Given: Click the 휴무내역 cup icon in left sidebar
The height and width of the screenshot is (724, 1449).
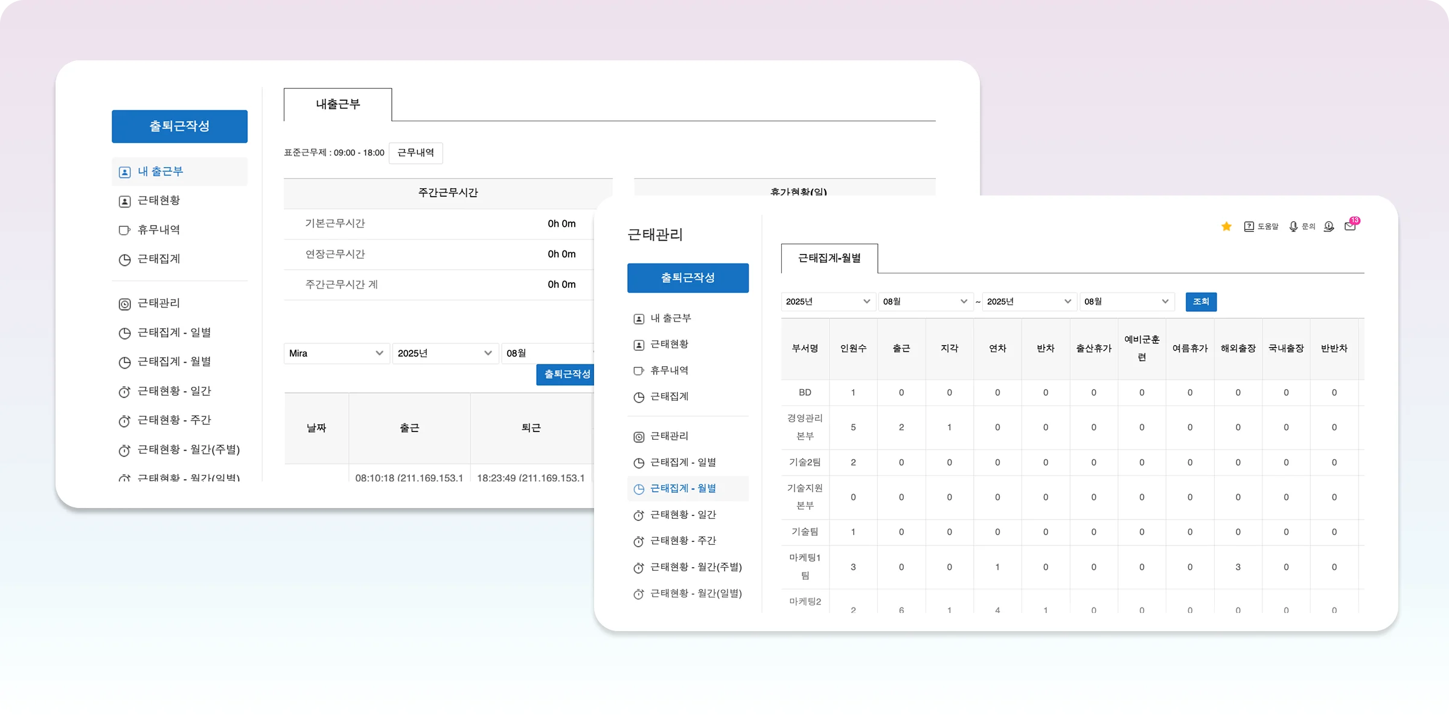Looking at the screenshot, I should click(124, 230).
